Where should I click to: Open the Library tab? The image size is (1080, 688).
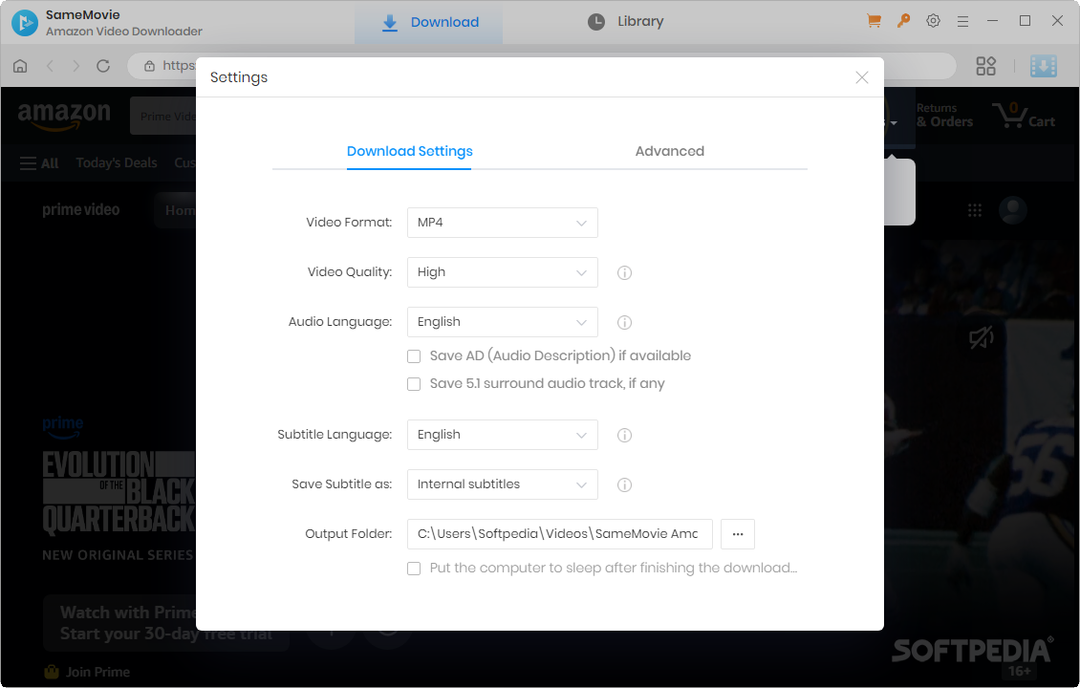pyautogui.click(x=625, y=22)
